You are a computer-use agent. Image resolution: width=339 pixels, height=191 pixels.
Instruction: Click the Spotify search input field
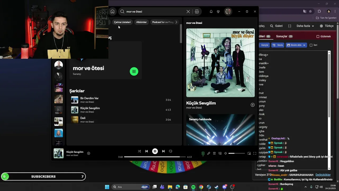click(155, 12)
